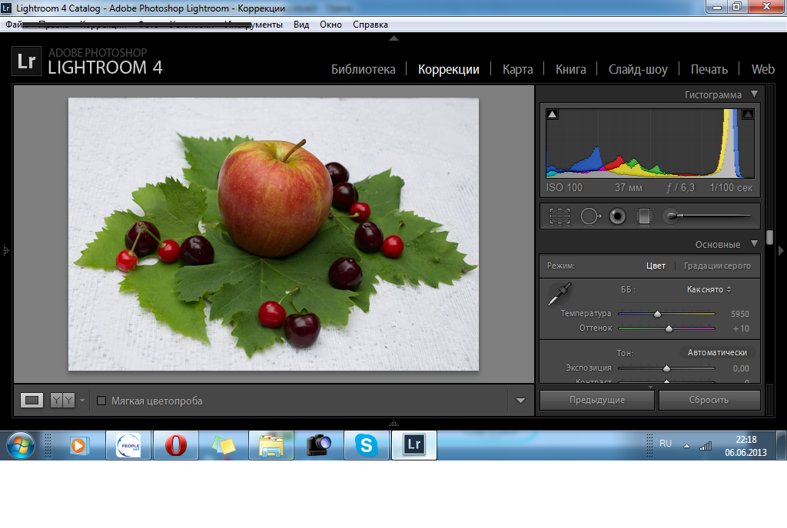Select the Graduated Filter tool

tap(643, 216)
